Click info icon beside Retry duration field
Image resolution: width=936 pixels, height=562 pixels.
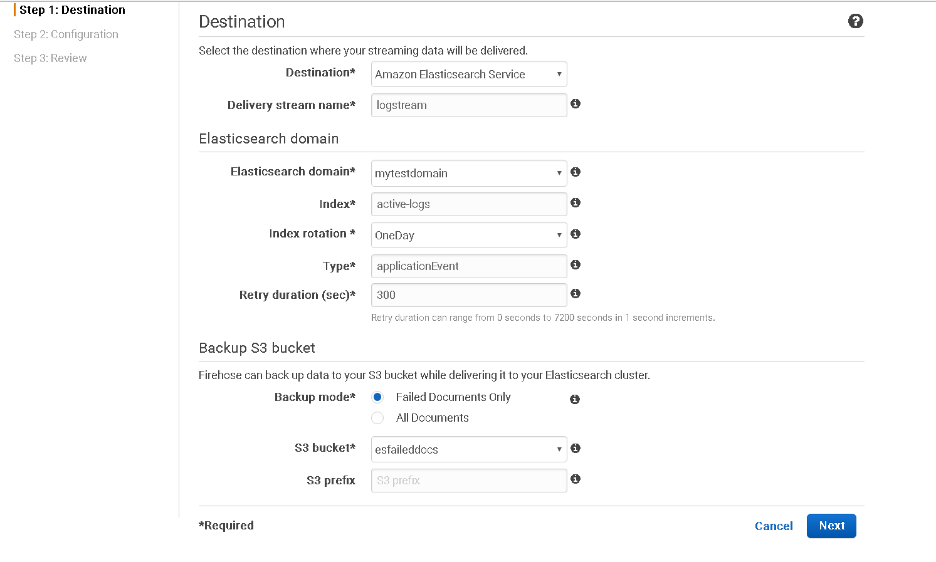(x=576, y=294)
